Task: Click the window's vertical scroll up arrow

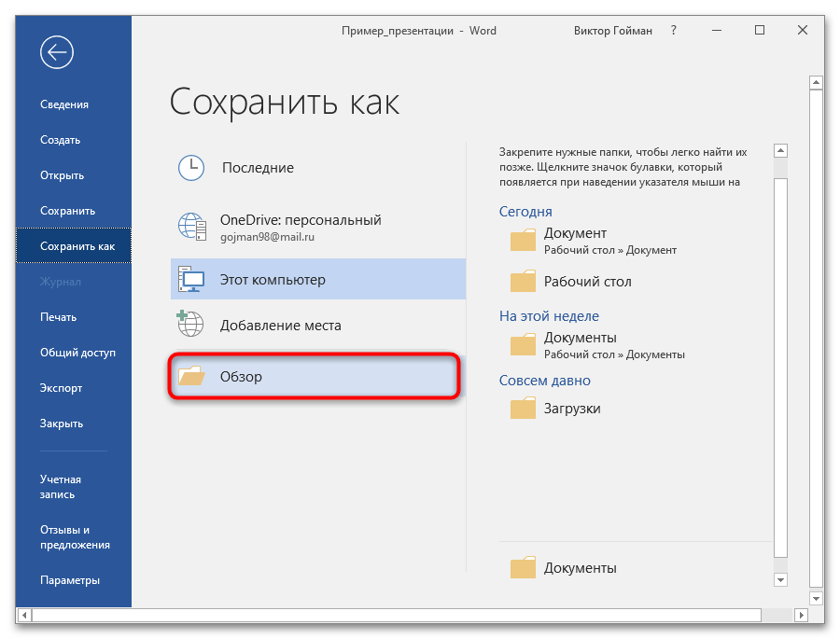Action: pyautogui.click(x=816, y=82)
